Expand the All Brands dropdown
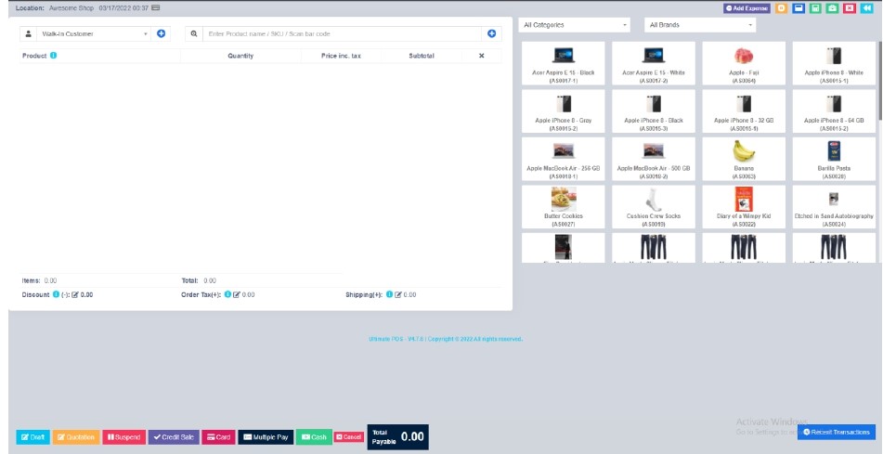Image resolution: width=883 pixels, height=454 pixels. [x=700, y=25]
